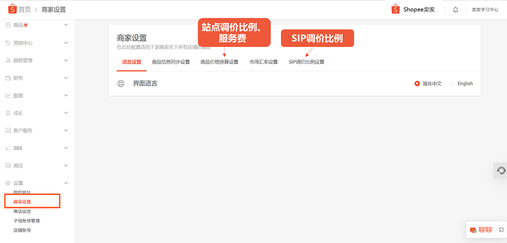Select 简体中文 radio button
The width and height of the screenshot is (507, 243).
coord(417,84)
